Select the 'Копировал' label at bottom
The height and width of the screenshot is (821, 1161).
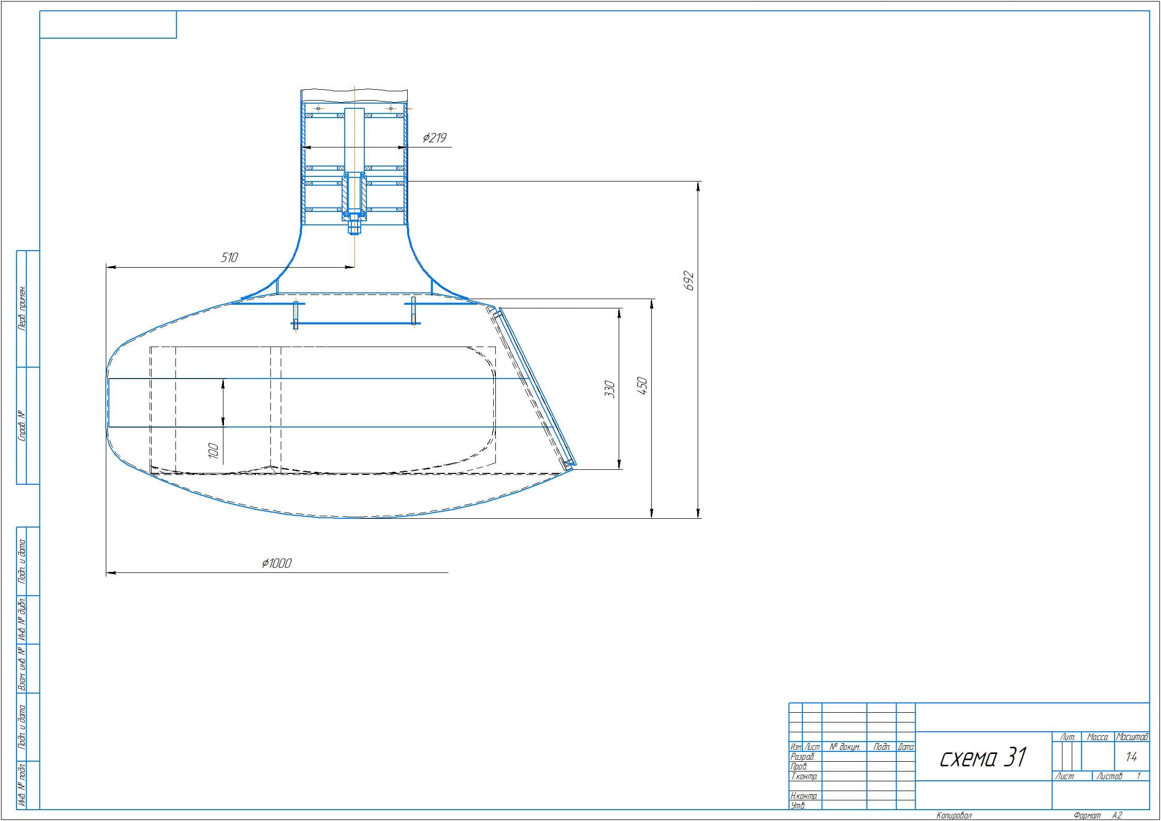click(x=954, y=815)
